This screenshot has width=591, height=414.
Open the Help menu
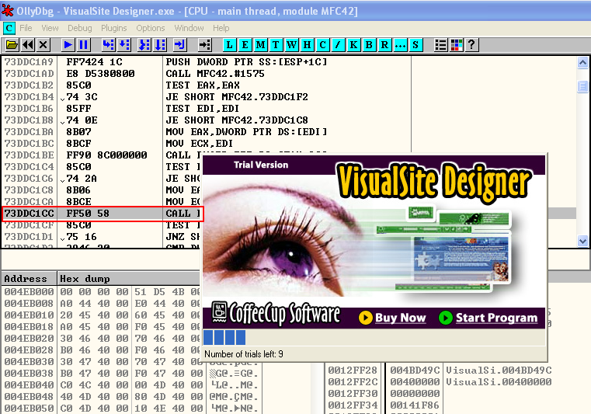[x=221, y=28]
